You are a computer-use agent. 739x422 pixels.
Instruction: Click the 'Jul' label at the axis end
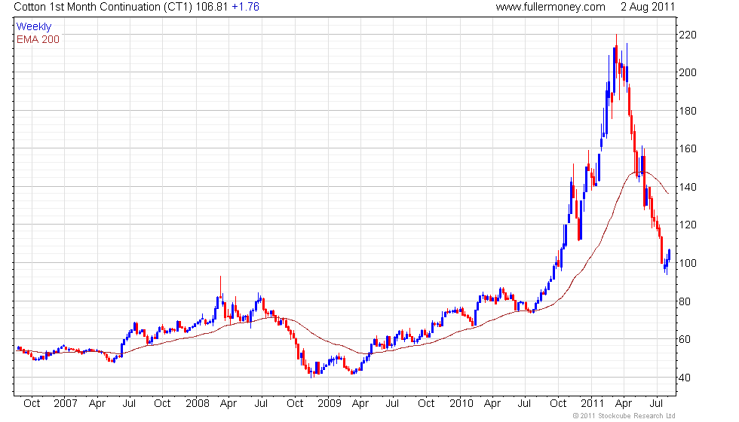656,404
